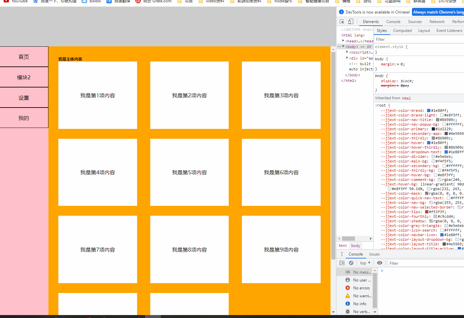Switch to the Computed tab
The height and width of the screenshot is (318, 464).
tap(402, 31)
